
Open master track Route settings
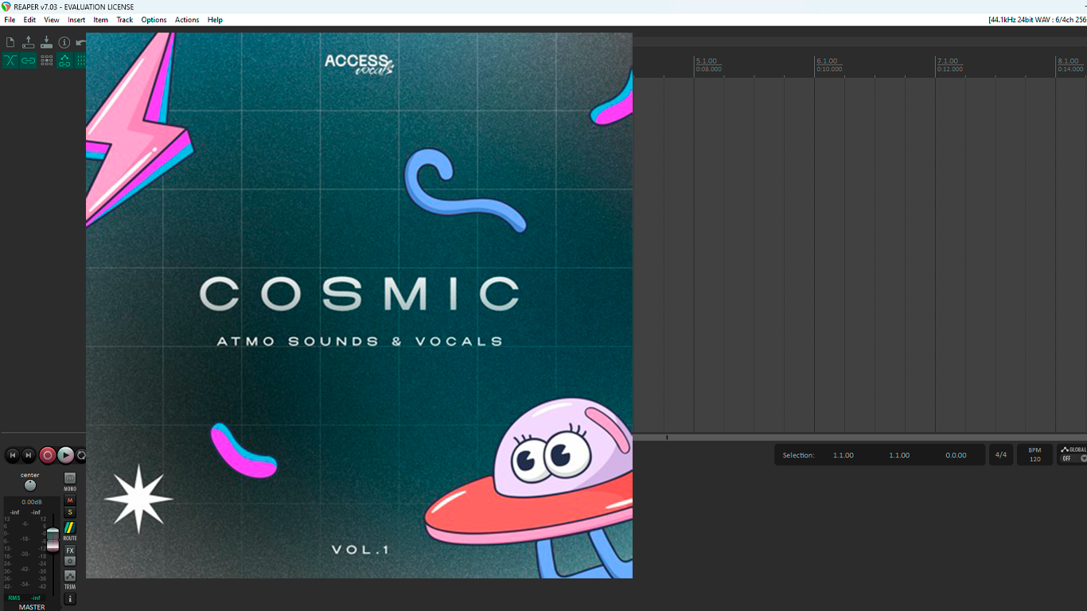(70, 527)
